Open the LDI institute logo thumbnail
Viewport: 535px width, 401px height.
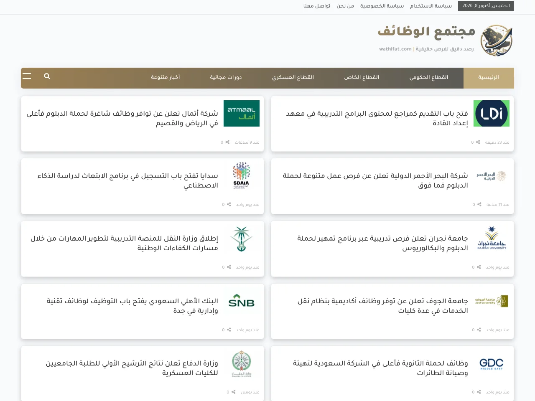[x=492, y=113]
